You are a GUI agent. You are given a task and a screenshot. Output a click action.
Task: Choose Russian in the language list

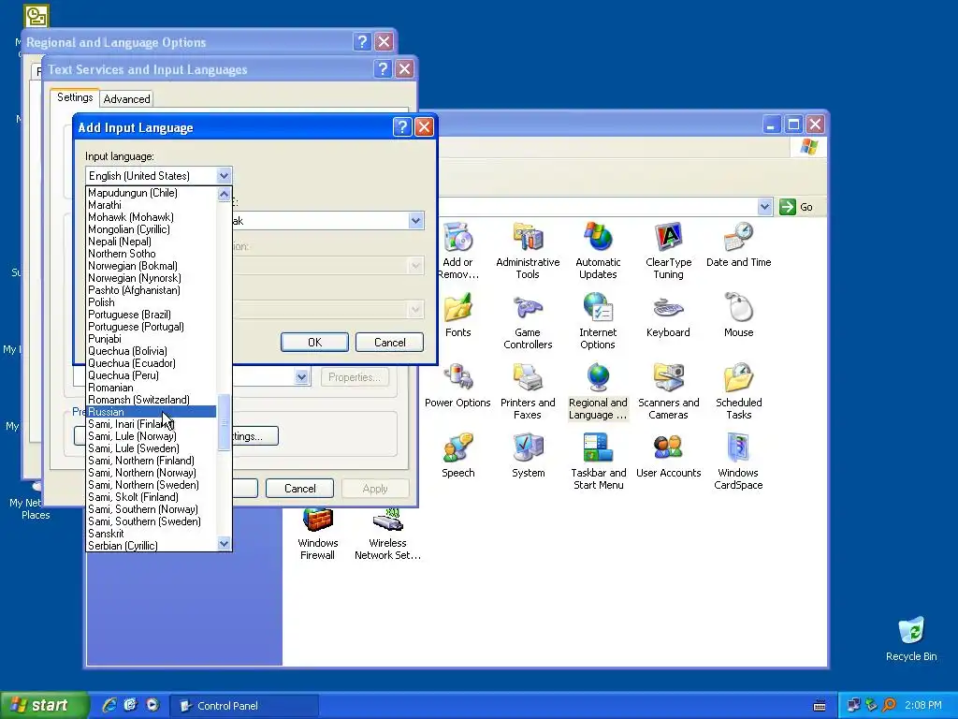point(152,412)
